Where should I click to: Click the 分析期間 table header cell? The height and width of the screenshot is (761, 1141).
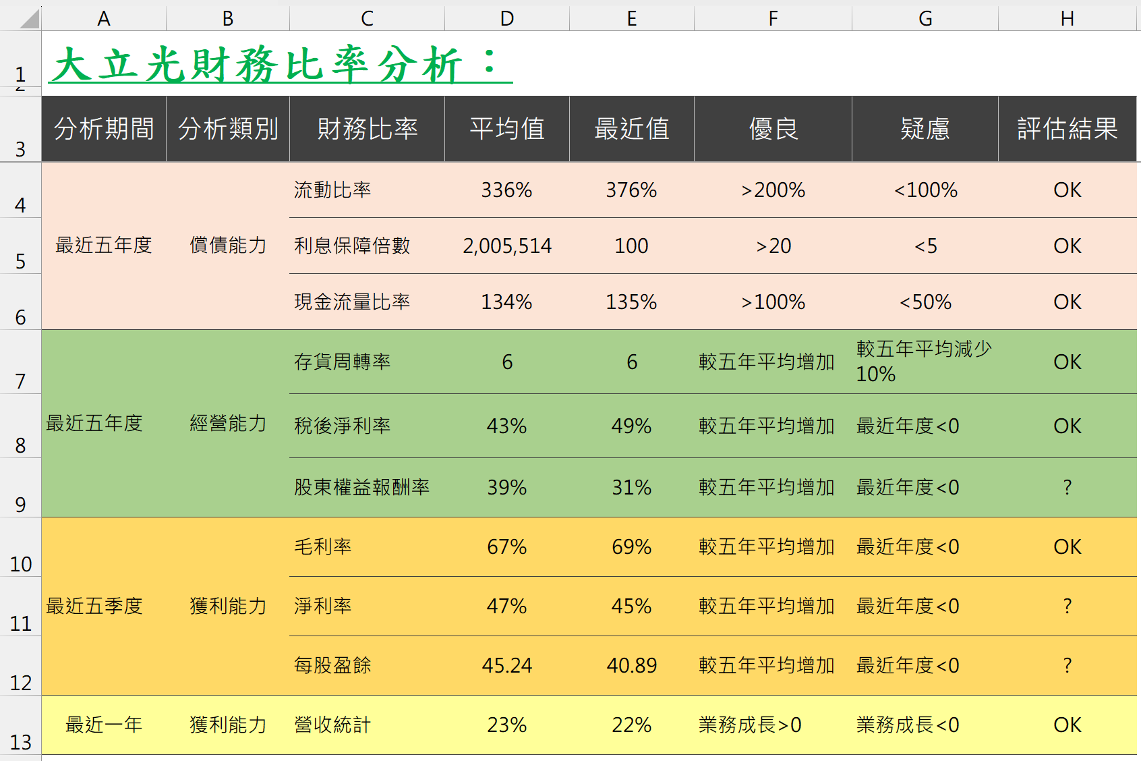pyautogui.click(x=104, y=129)
